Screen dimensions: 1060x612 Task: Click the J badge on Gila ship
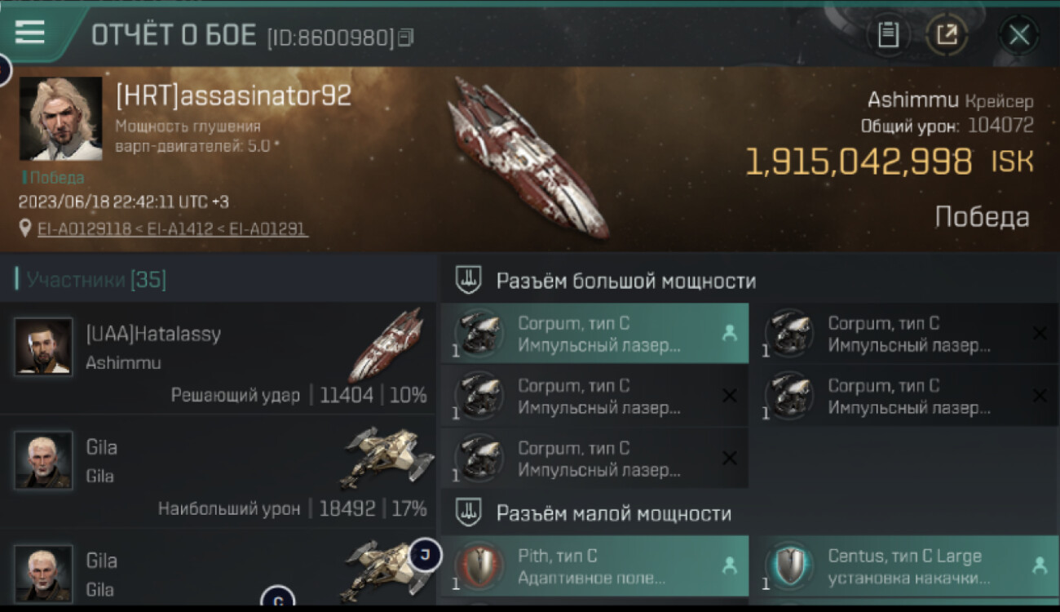pos(425,555)
